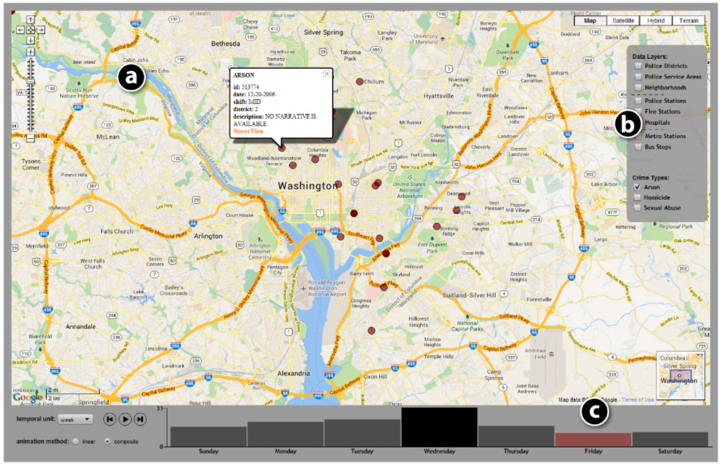Skip to the last animation frame
This screenshot has width=722, height=467.
click(x=140, y=419)
